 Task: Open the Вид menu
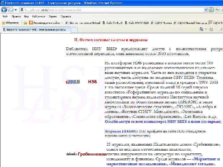(x=26, y=16)
